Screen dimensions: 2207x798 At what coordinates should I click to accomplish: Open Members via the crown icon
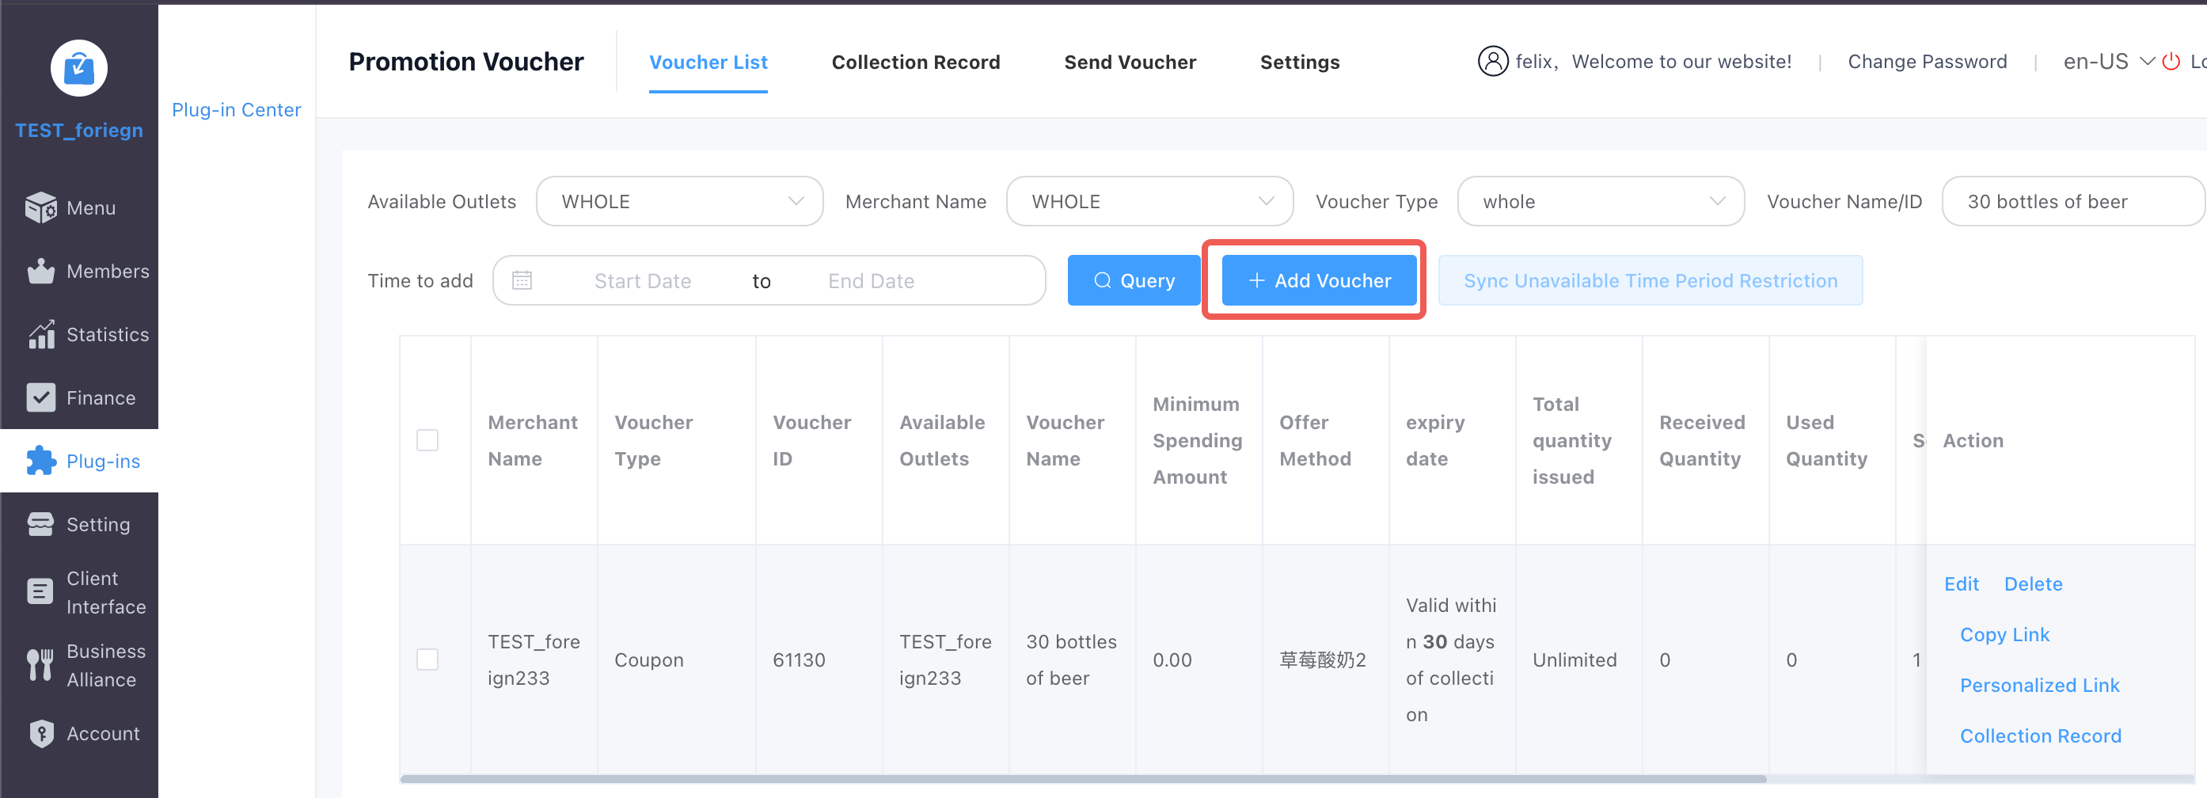pyautogui.click(x=40, y=271)
